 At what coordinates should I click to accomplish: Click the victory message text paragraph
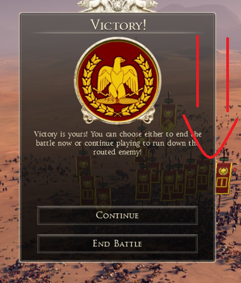click(x=117, y=143)
